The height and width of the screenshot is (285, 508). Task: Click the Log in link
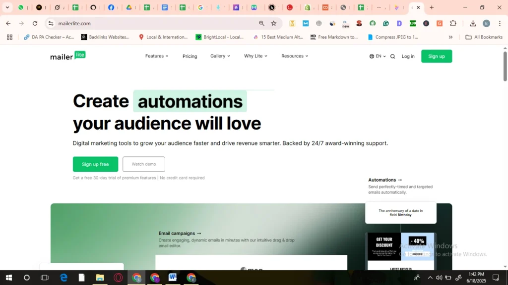click(x=408, y=56)
